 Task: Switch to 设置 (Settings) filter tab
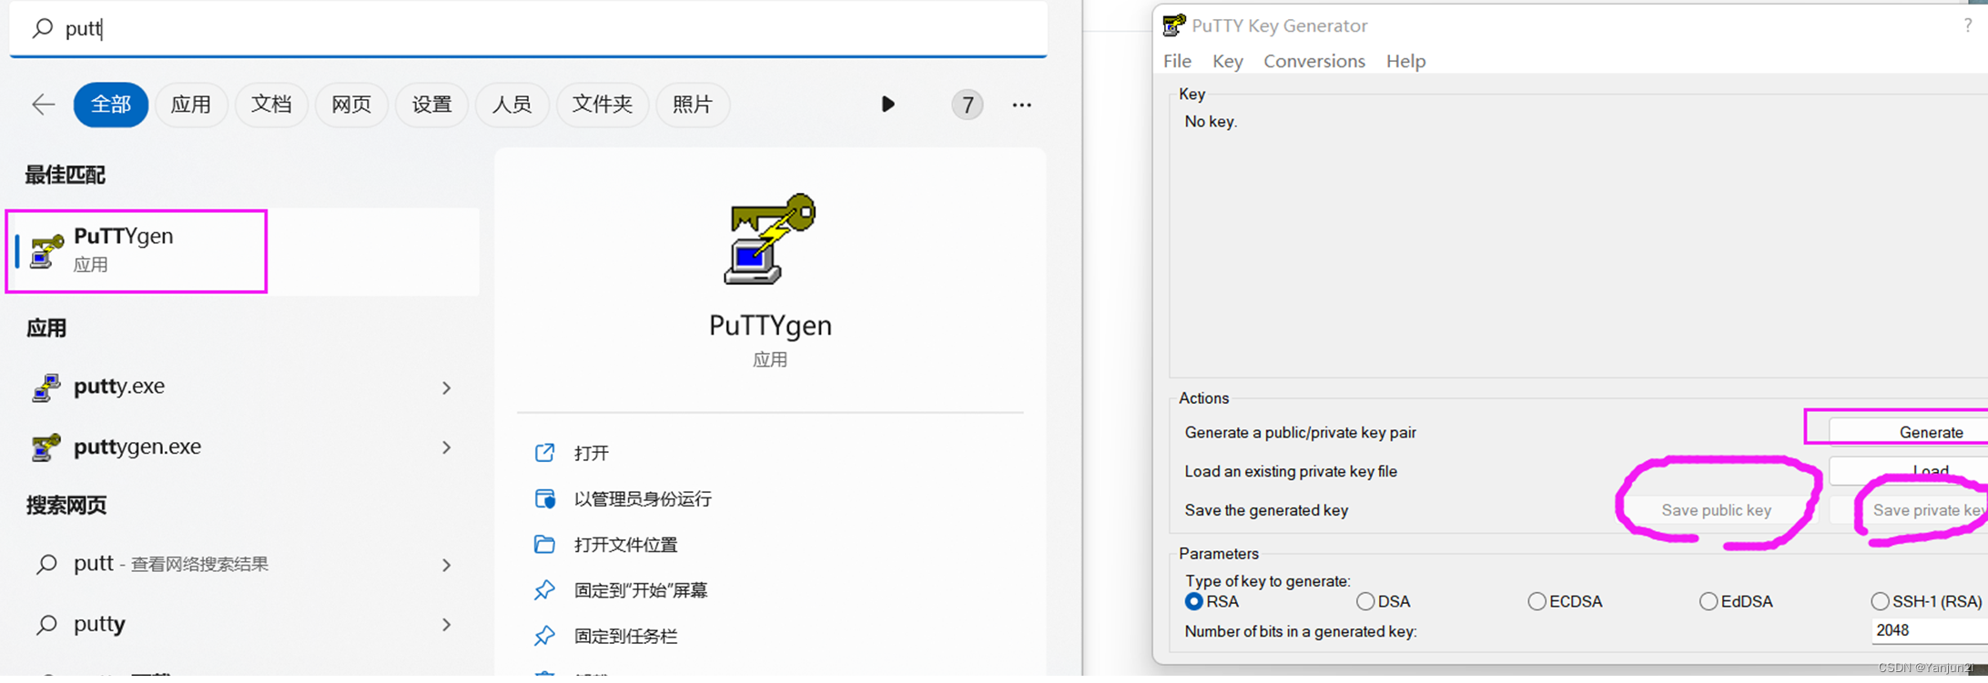click(431, 105)
